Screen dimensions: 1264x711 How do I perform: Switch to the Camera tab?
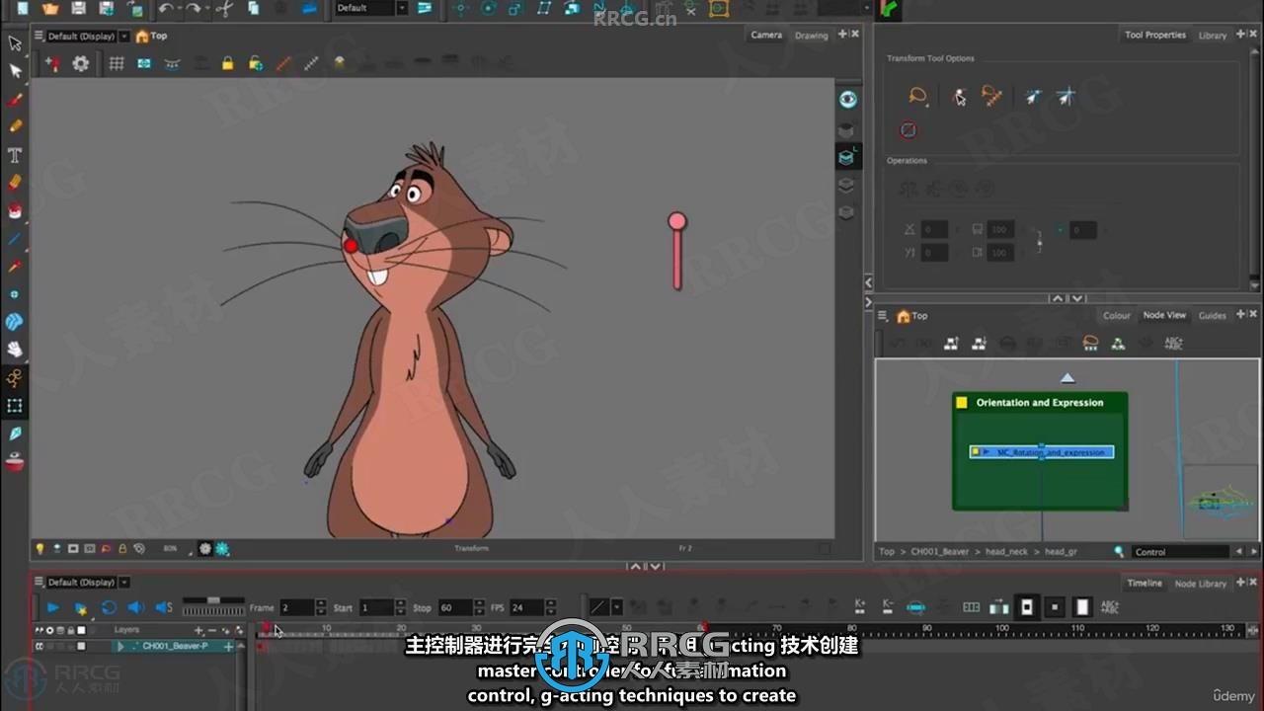[765, 35]
